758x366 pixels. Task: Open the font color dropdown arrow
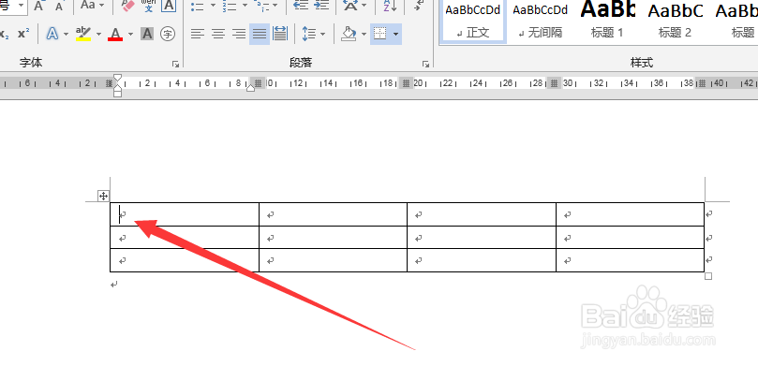click(x=130, y=34)
